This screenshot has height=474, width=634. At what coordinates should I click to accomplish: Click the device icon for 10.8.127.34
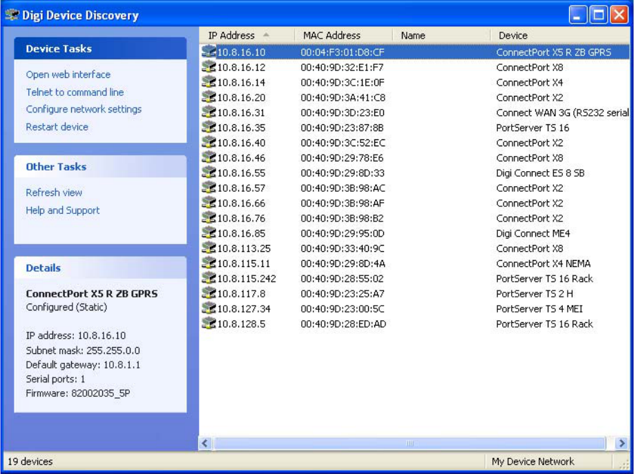(209, 308)
